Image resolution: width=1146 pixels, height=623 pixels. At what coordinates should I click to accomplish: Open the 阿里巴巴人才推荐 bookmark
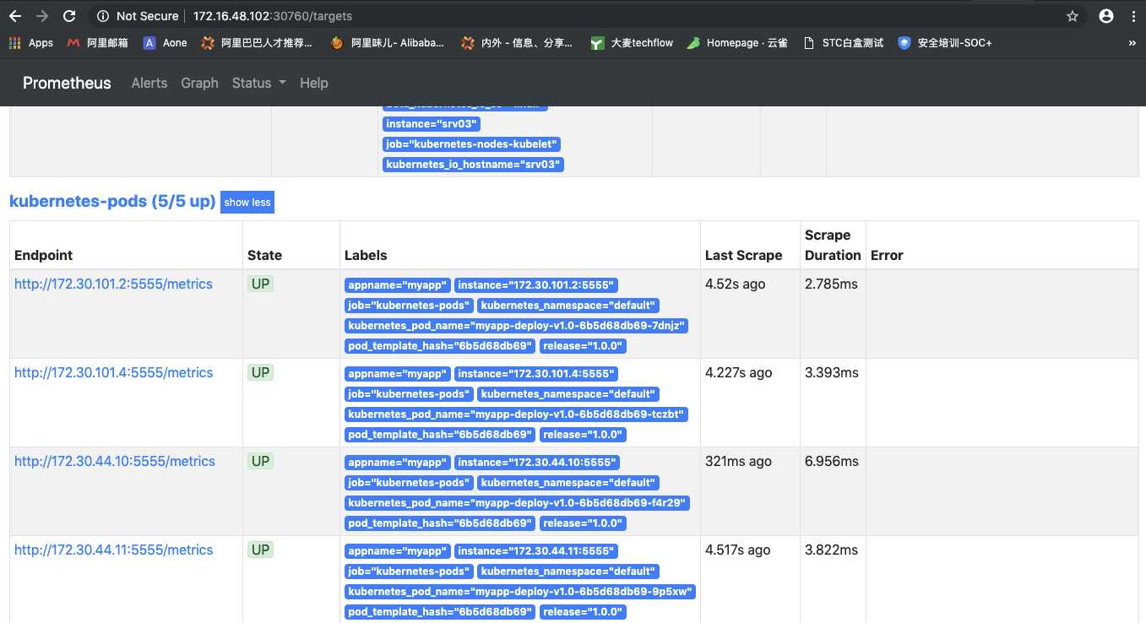[x=257, y=42]
